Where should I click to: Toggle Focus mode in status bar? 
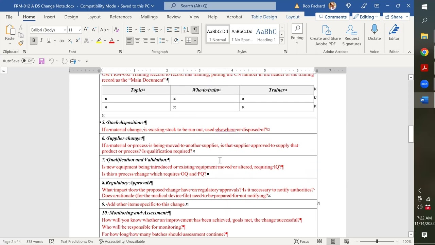click(x=301, y=241)
